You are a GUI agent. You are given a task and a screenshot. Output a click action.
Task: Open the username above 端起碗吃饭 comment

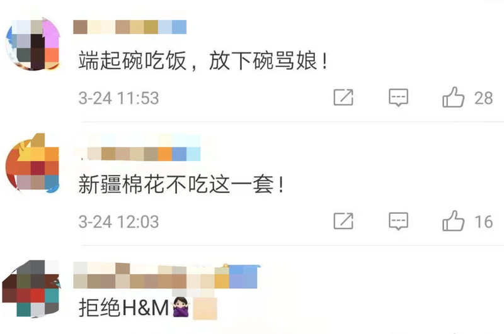130,27
